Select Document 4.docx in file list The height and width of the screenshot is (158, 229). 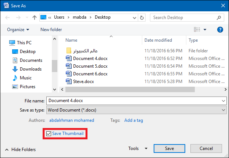(90, 59)
